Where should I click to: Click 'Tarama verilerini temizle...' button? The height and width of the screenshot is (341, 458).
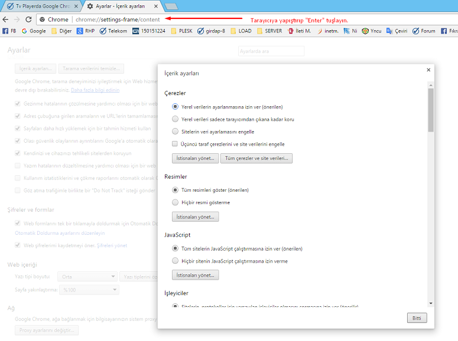coord(91,68)
